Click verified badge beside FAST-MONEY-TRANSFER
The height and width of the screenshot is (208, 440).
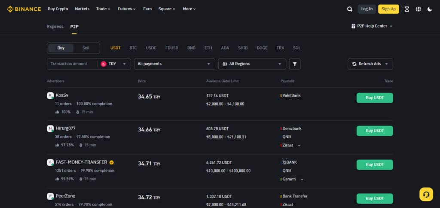pyautogui.click(x=112, y=162)
